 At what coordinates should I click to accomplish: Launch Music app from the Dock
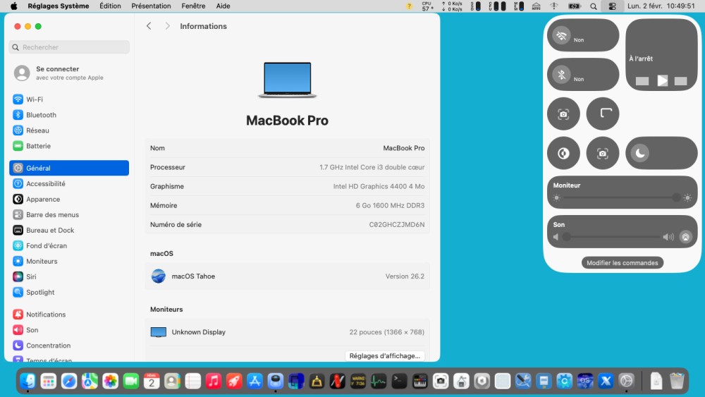[x=214, y=381]
